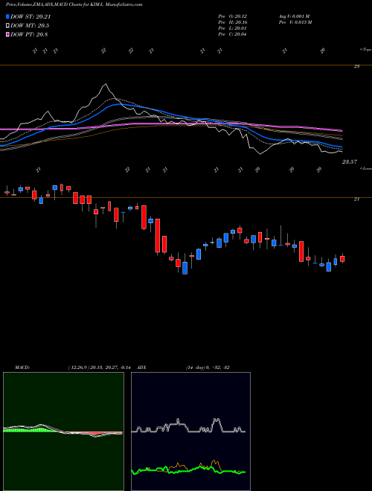
Task: Click the '<-Tops' label
Action: point(365,50)
